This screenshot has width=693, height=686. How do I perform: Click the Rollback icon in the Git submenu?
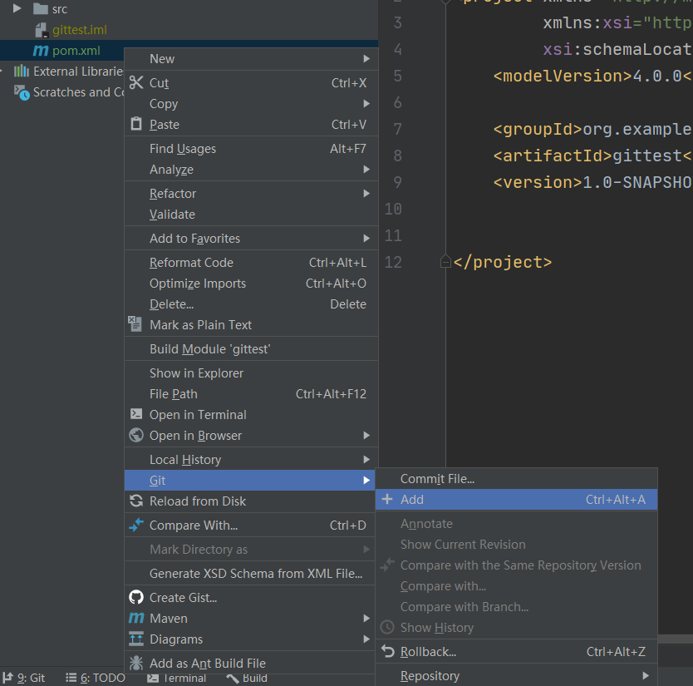[388, 652]
